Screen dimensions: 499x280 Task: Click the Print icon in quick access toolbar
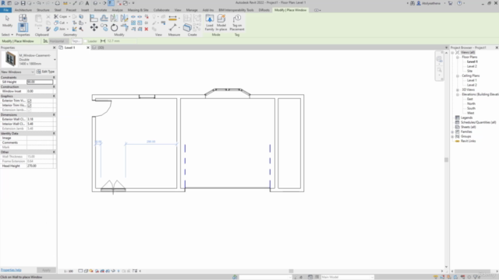[x=57, y=3]
